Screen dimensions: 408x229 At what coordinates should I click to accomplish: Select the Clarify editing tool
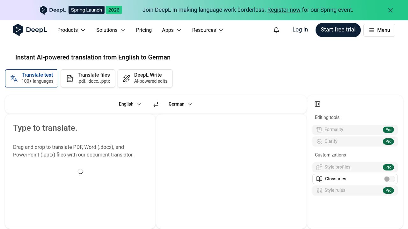click(x=355, y=141)
